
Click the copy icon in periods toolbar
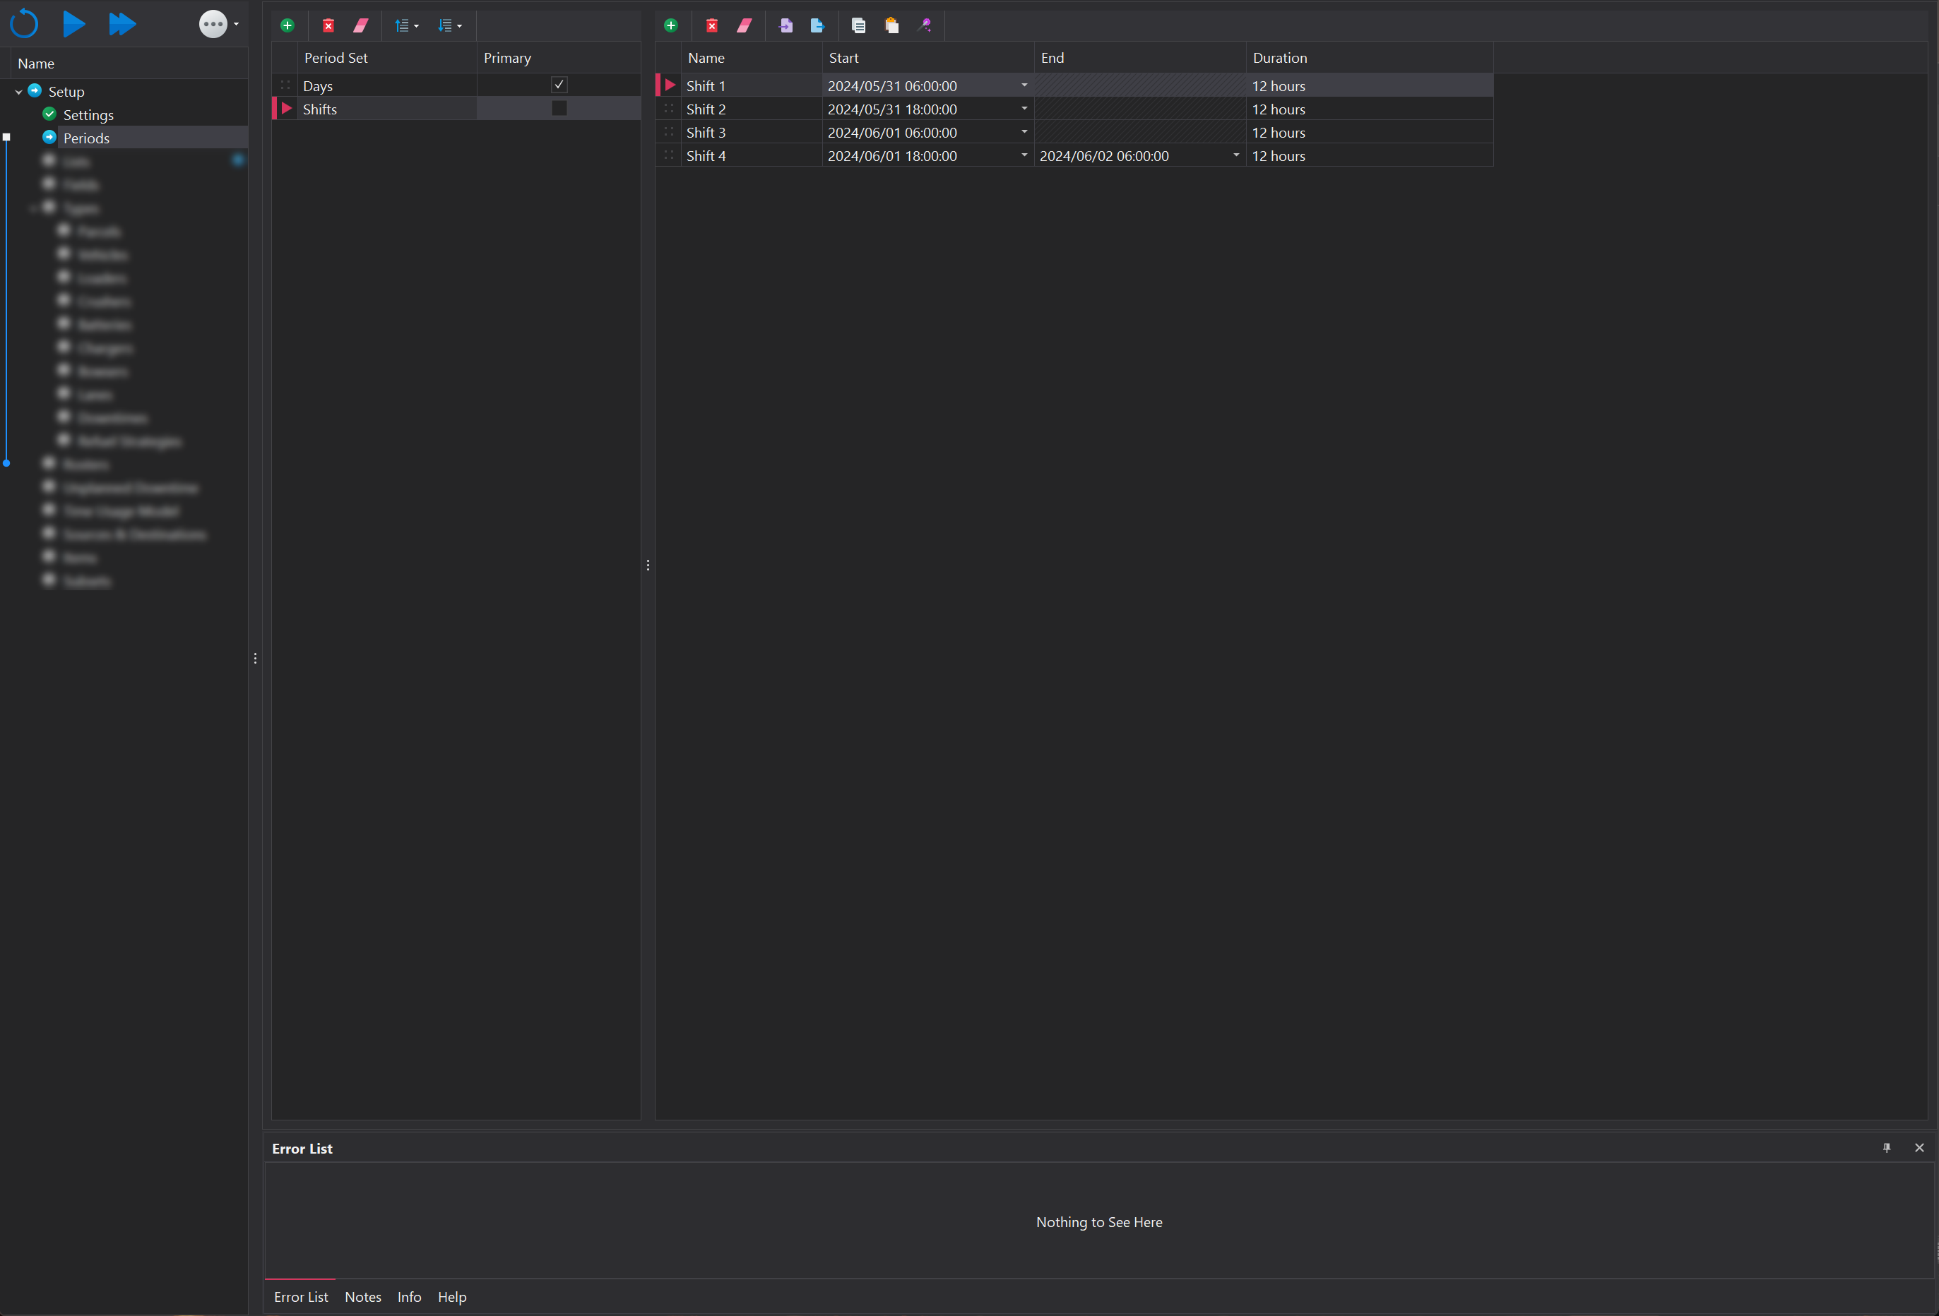[858, 25]
